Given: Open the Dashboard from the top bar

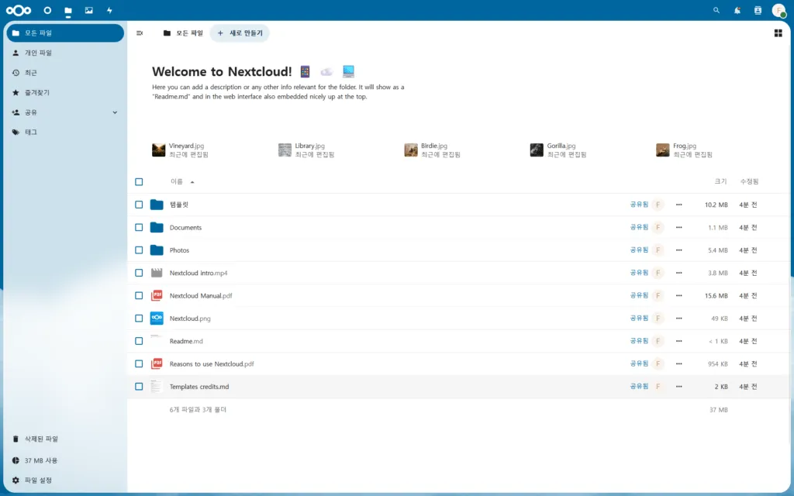Looking at the screenshot, I should click(47, 10).
